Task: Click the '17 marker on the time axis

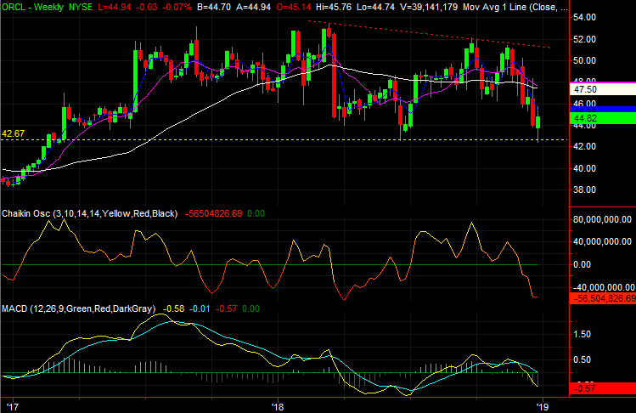Action: (x=8, y=406)
